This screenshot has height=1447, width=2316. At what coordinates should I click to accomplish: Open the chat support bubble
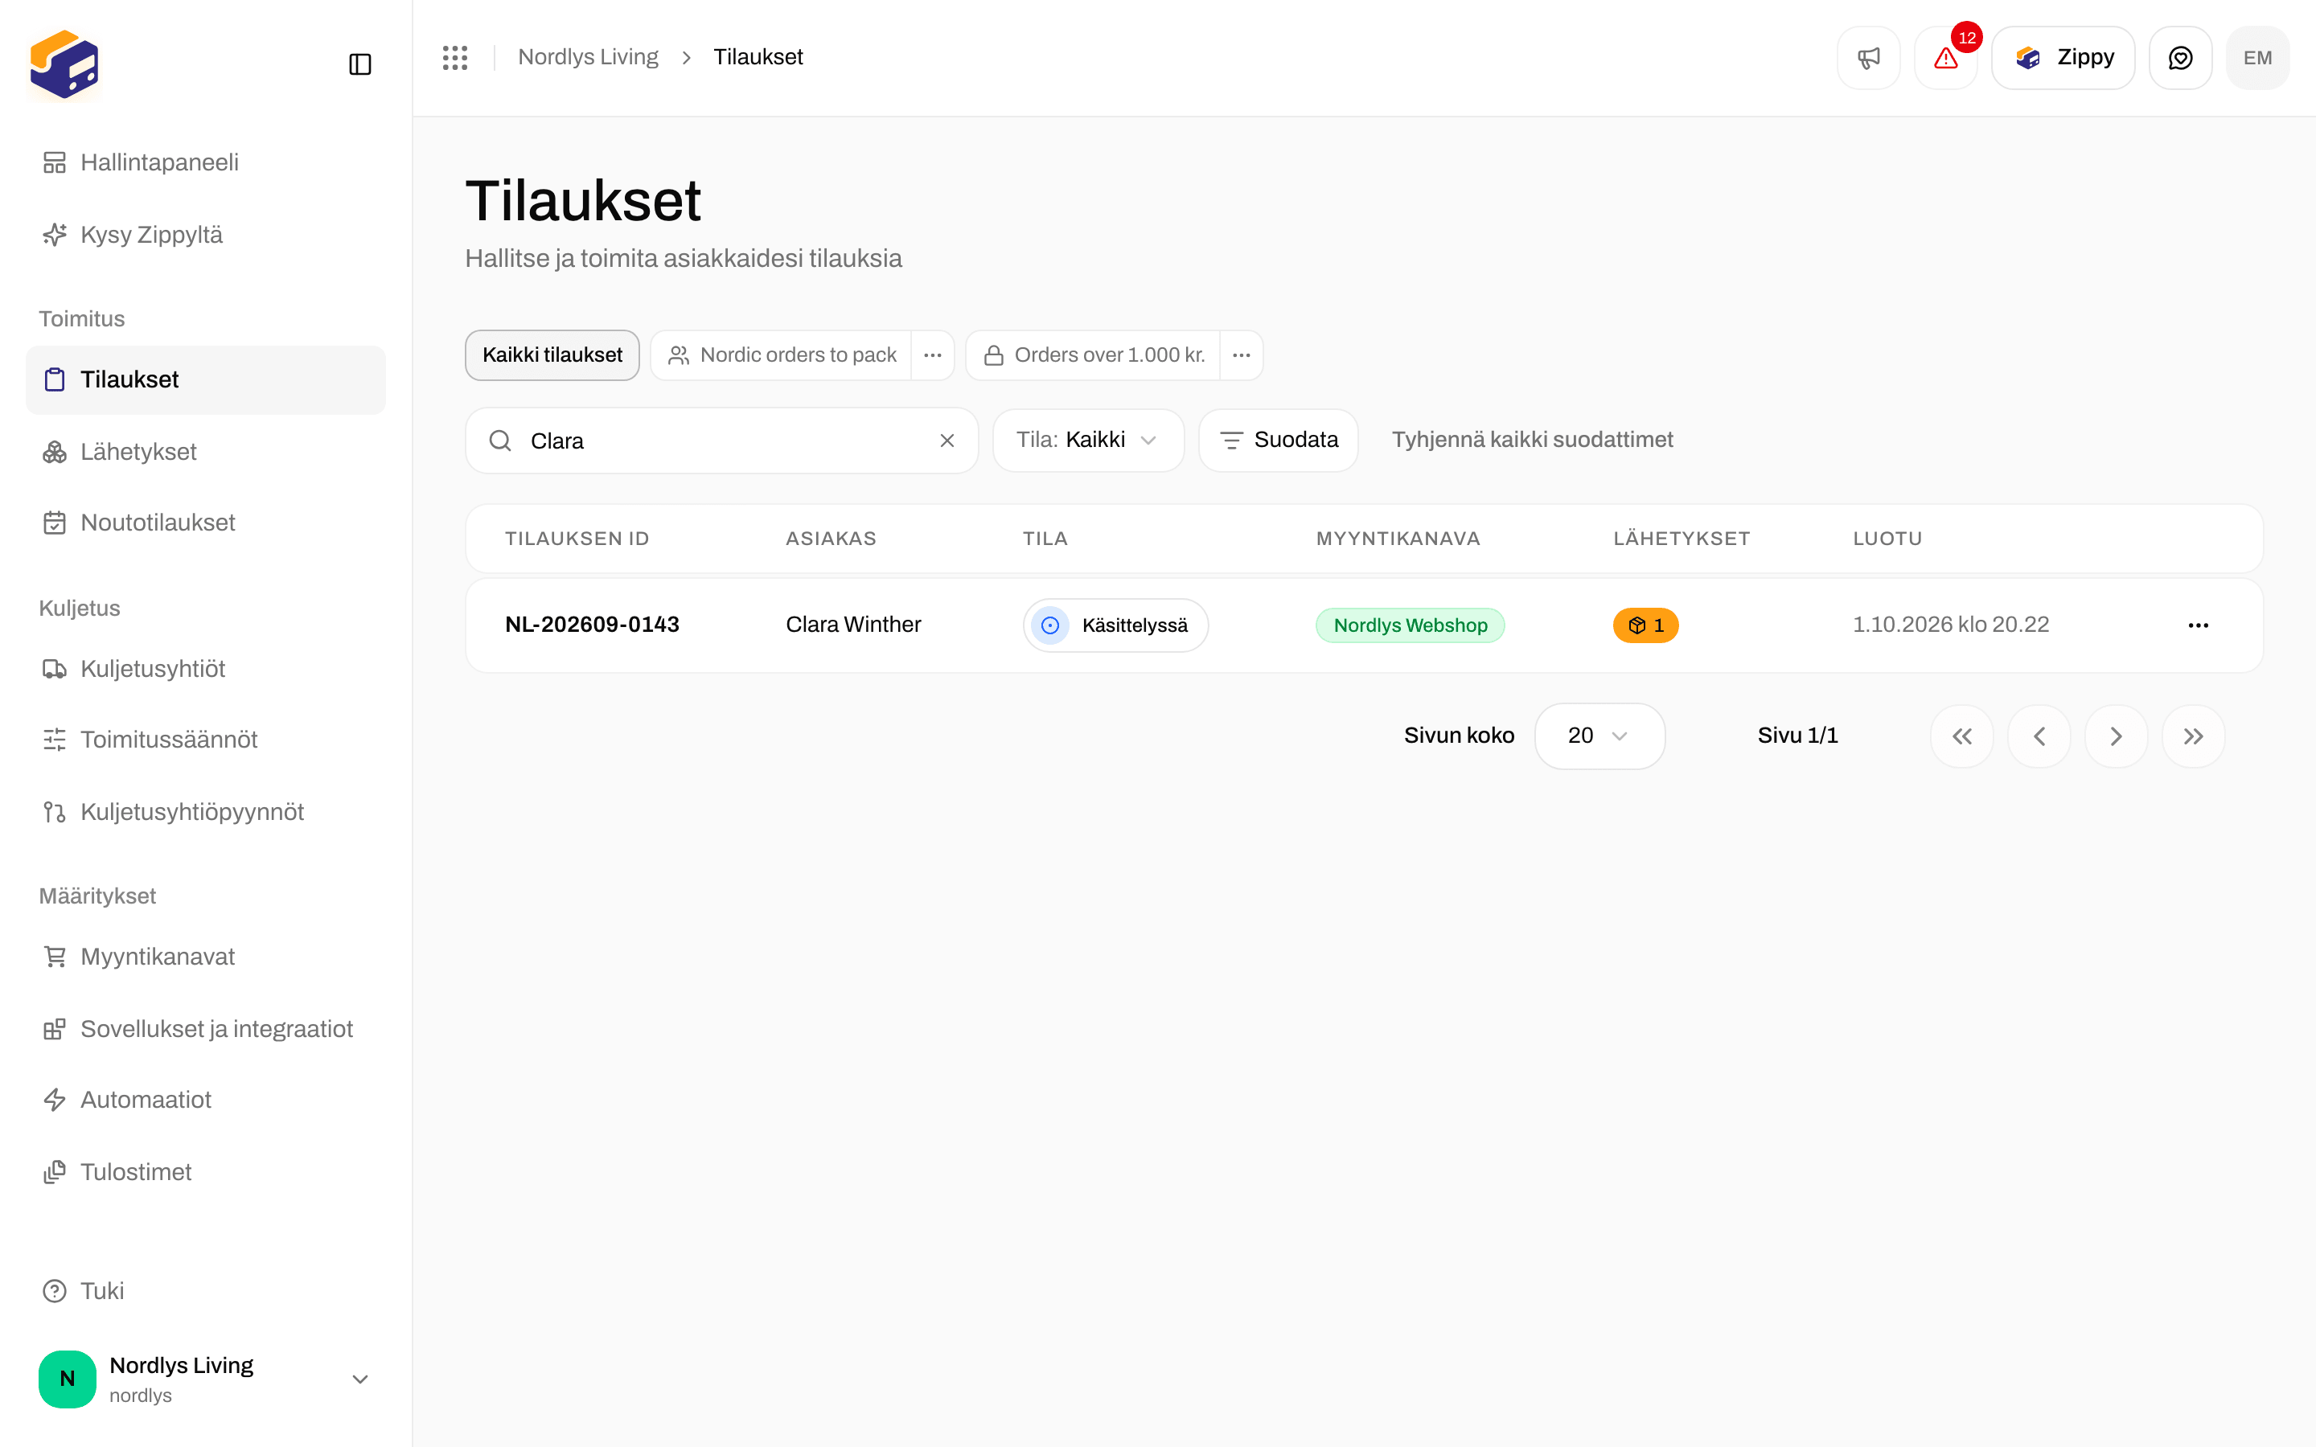point(2180,57)
